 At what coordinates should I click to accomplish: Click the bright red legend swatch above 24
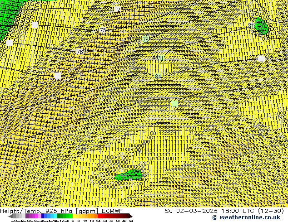pyautogui.click(x=99, y=216)
